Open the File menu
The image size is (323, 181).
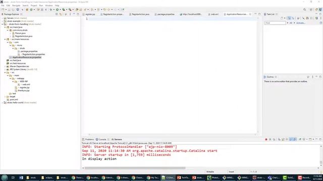3,6
